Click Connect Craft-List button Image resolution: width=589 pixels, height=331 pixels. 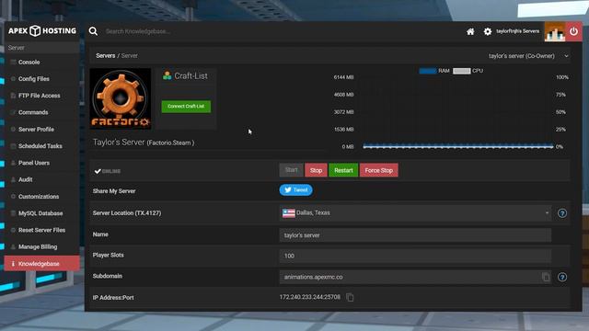[186, 107]
